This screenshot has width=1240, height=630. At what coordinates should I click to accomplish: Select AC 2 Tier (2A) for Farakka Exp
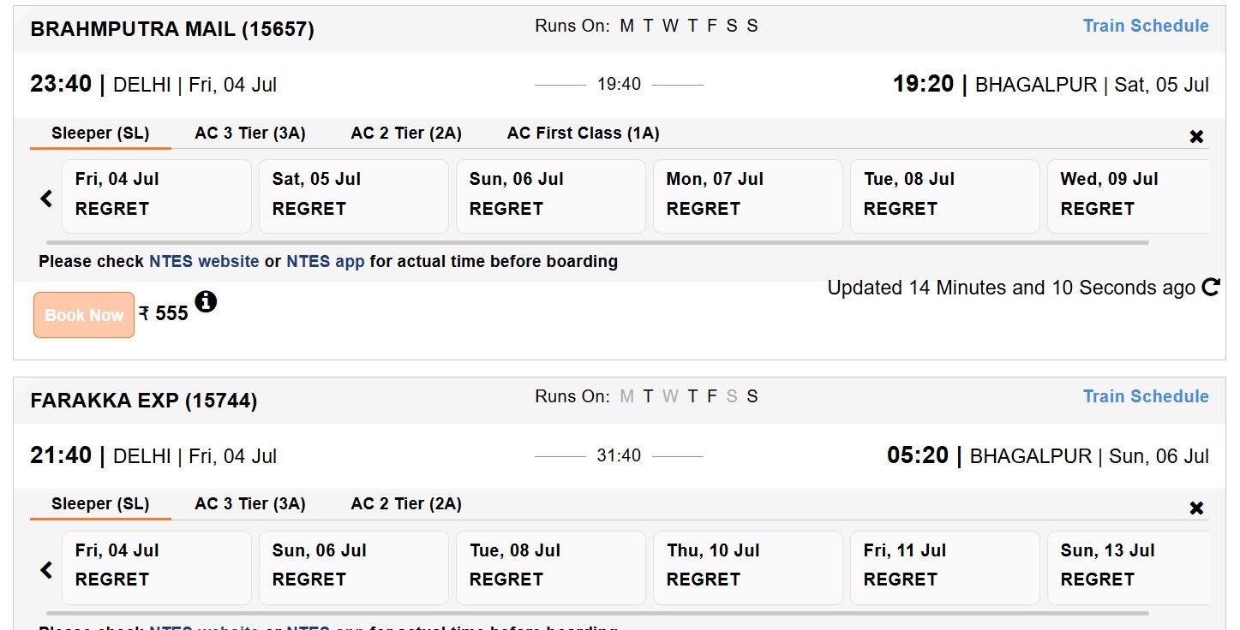pyautogui.click(x=405, y=504)
